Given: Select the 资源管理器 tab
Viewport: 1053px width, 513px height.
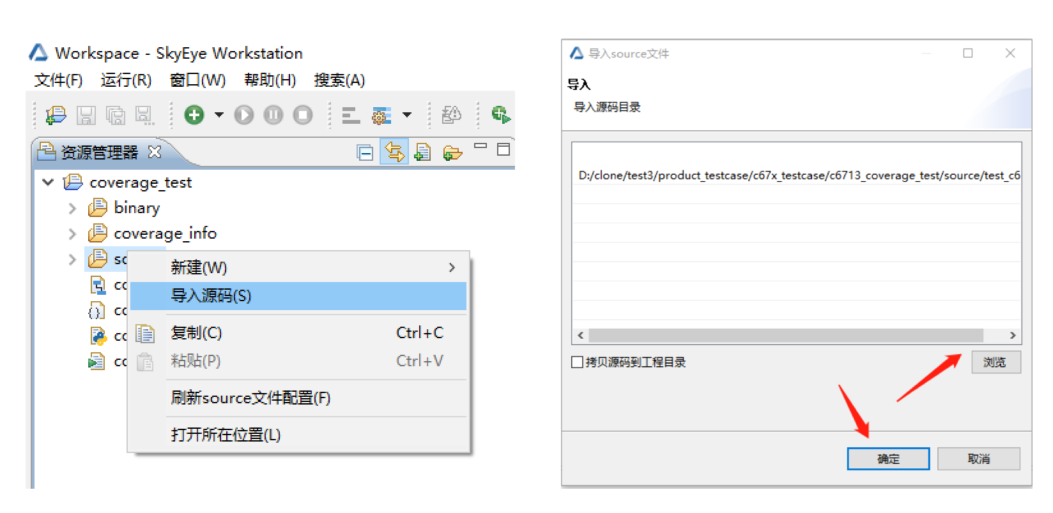Looking at the screenshot, I should pyautogui.click(x=99, y=152).
